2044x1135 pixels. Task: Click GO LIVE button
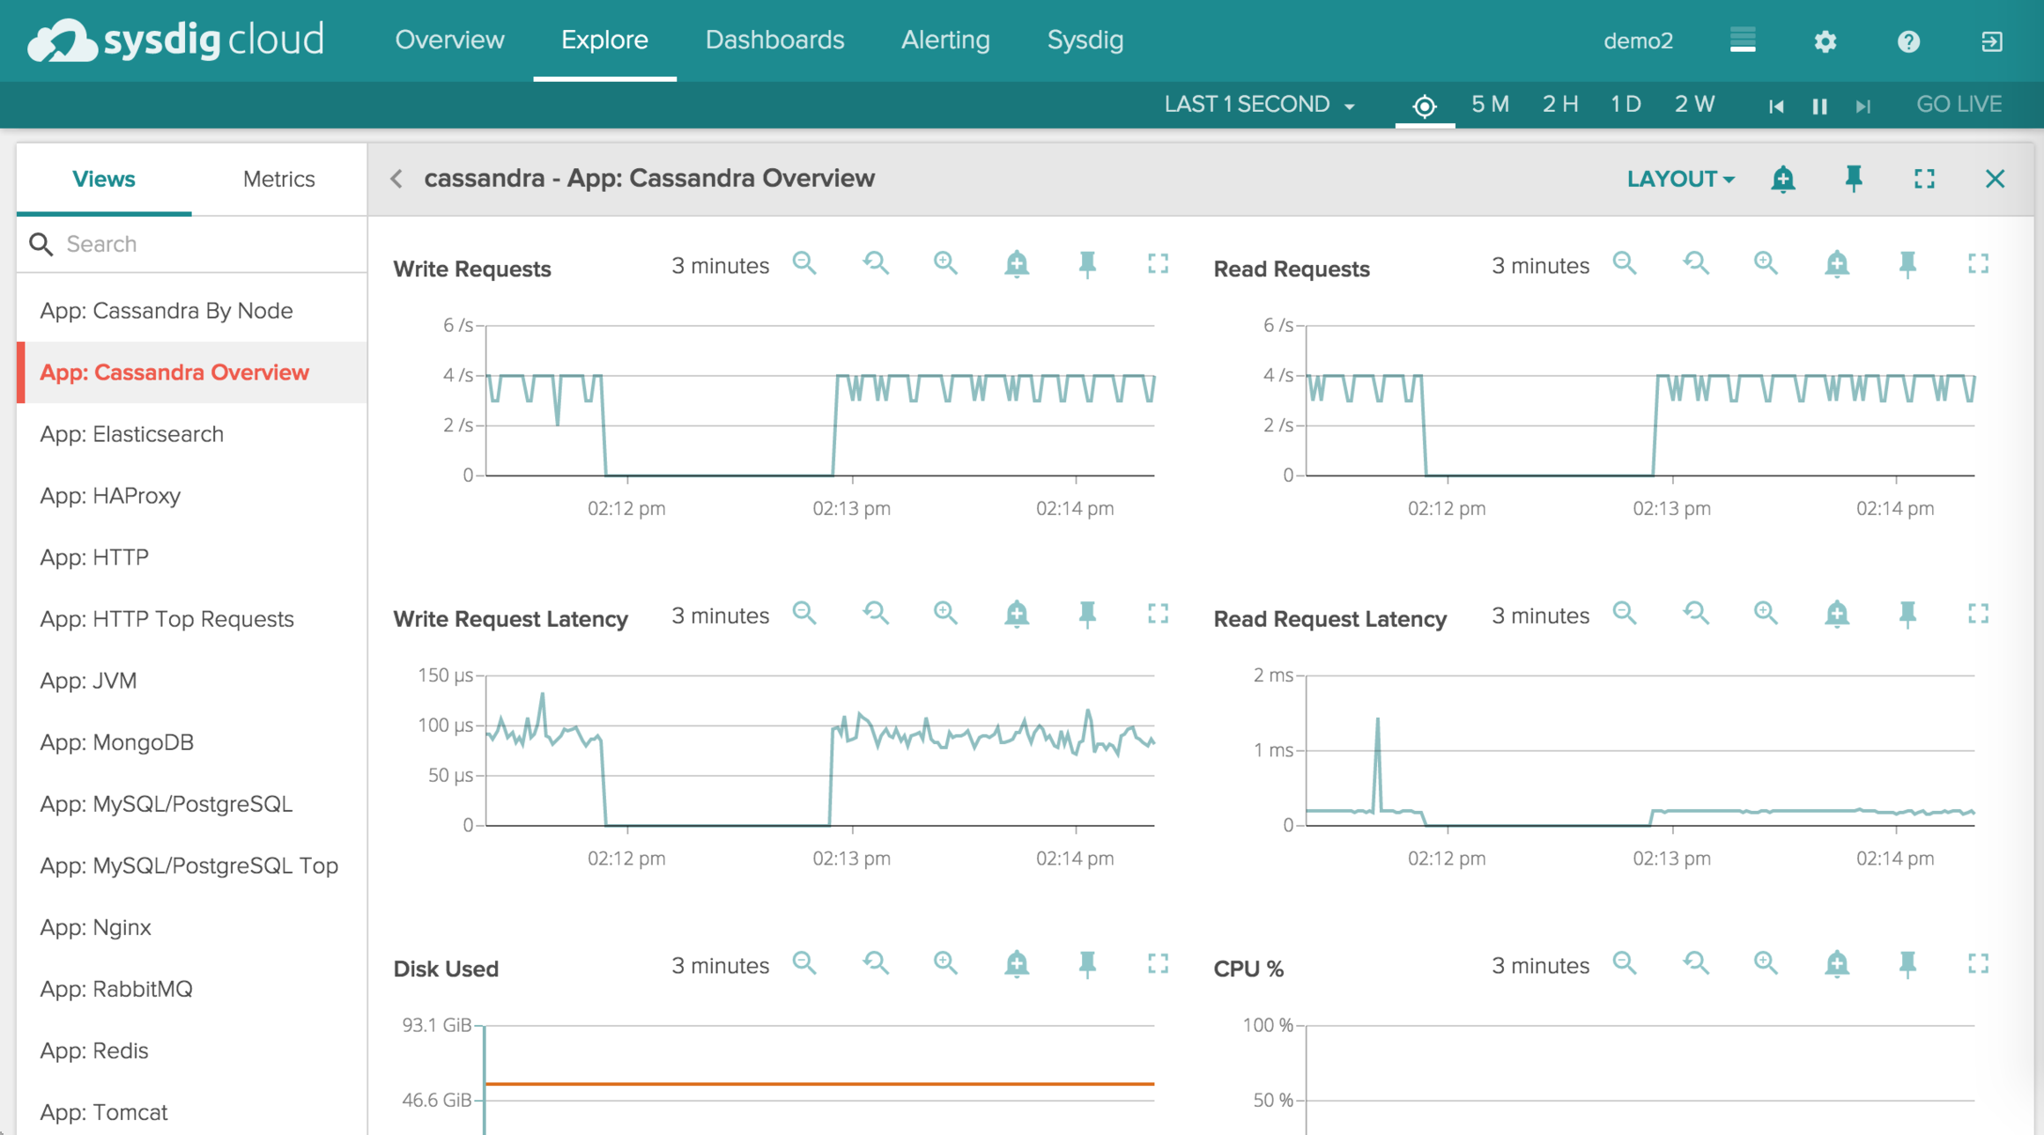tap(1959, 105)
